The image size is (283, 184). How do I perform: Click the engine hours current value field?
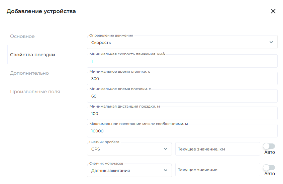coord(217,170)
